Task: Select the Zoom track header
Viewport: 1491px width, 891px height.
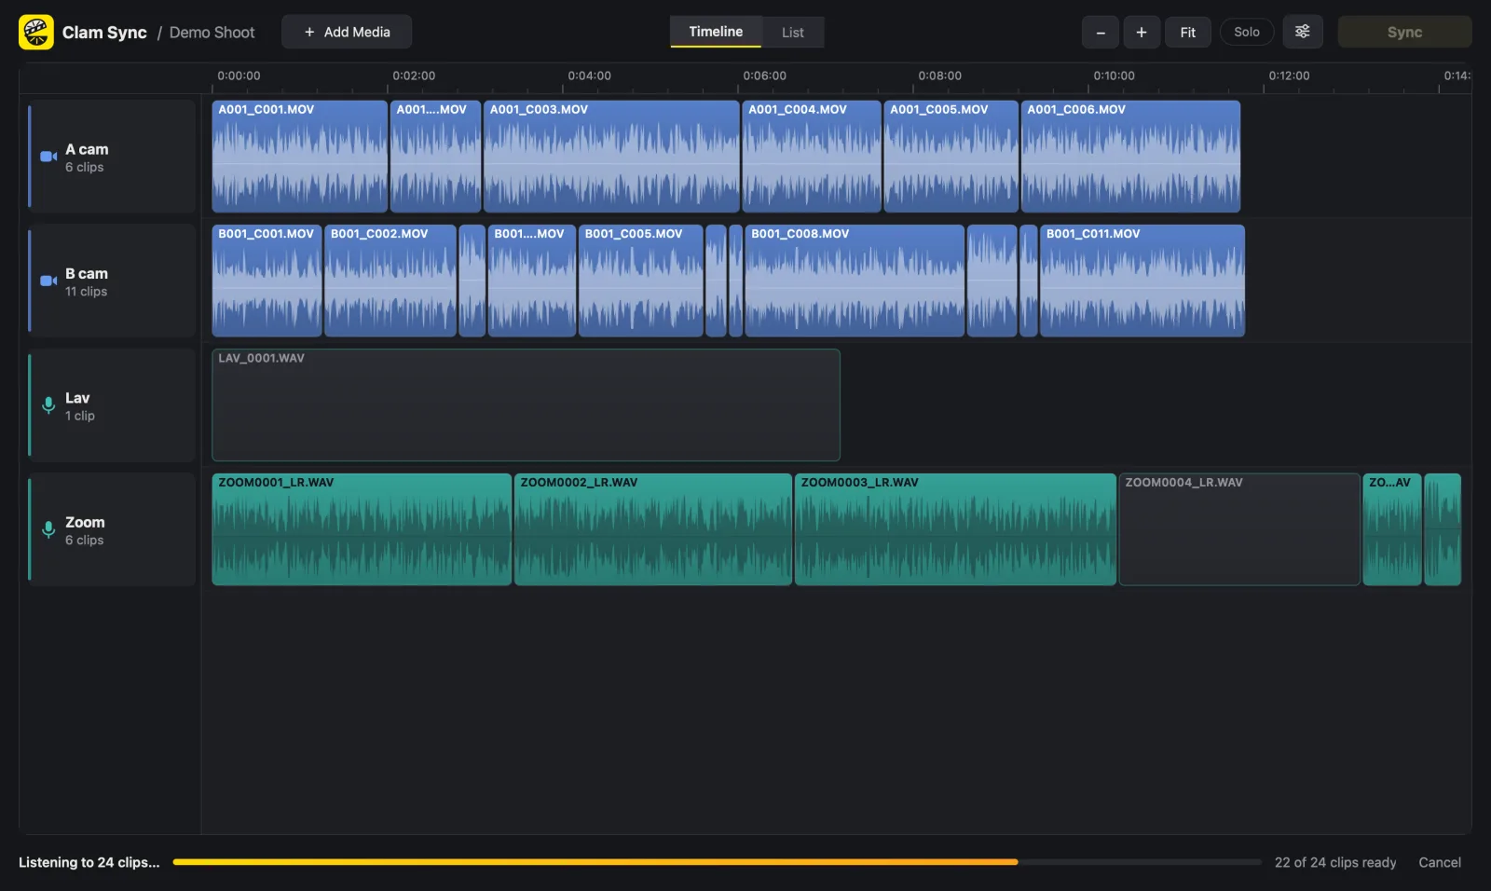Action: coord(112,529)
